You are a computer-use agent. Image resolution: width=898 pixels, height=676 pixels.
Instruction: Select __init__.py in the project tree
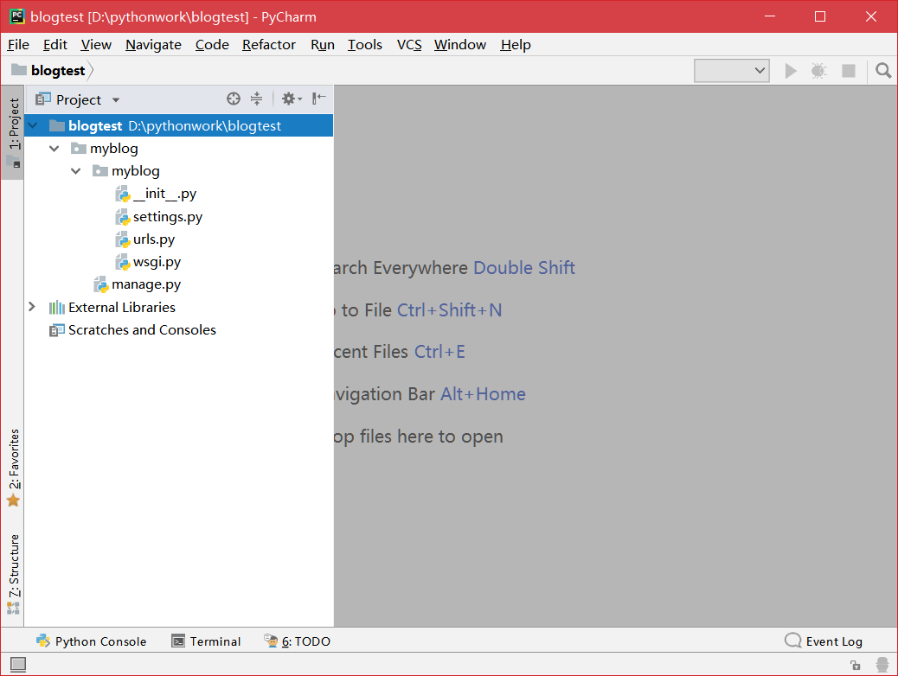pyautogui.click(x=164, y=194)
